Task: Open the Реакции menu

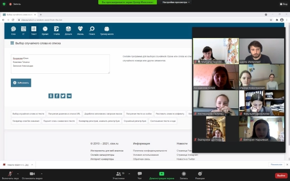Action: coord(200,176)
